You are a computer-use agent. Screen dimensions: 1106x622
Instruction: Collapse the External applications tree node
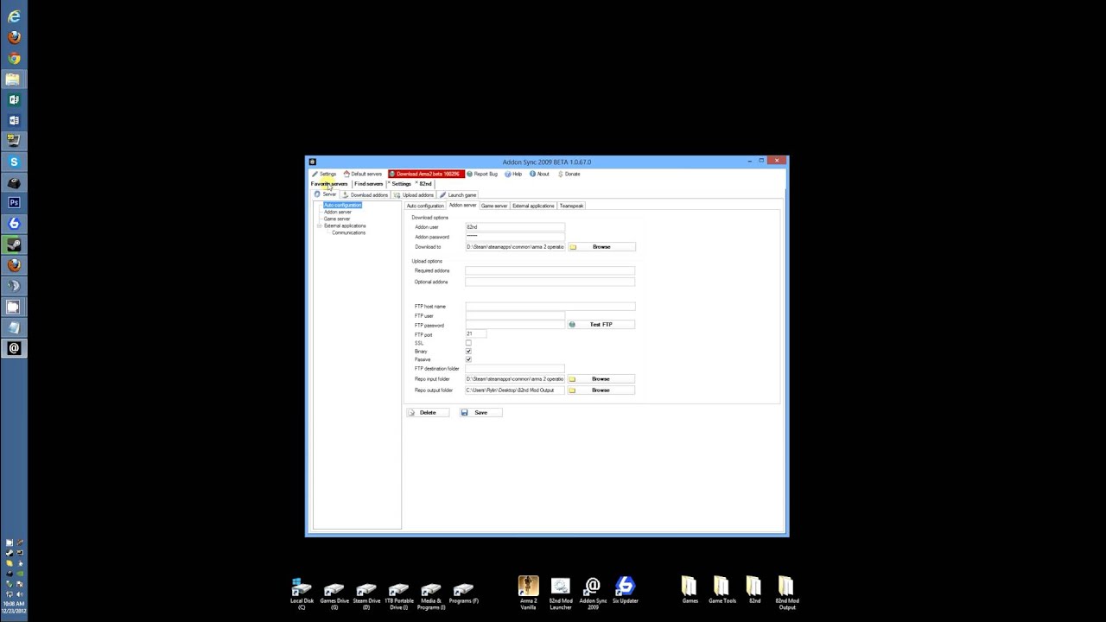point(319,225)
